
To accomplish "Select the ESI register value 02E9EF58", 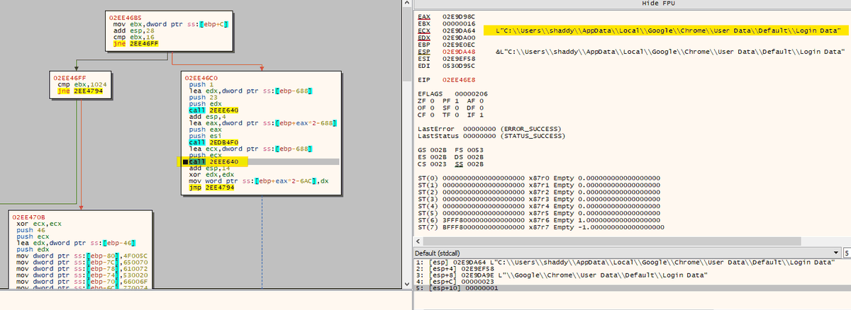I will pos(458,59).
